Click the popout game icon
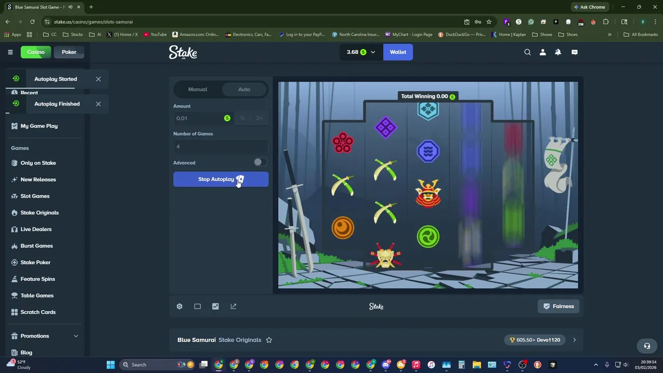 pos(233,306)
